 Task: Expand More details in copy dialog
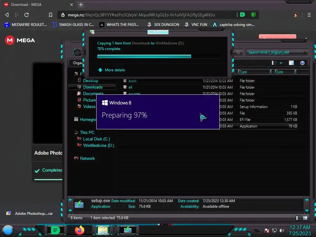[111, 70]
